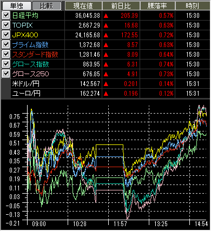This screenshot has width=211, height=231.
Task: Click the 863.95 current value
Action: [91, 64]
